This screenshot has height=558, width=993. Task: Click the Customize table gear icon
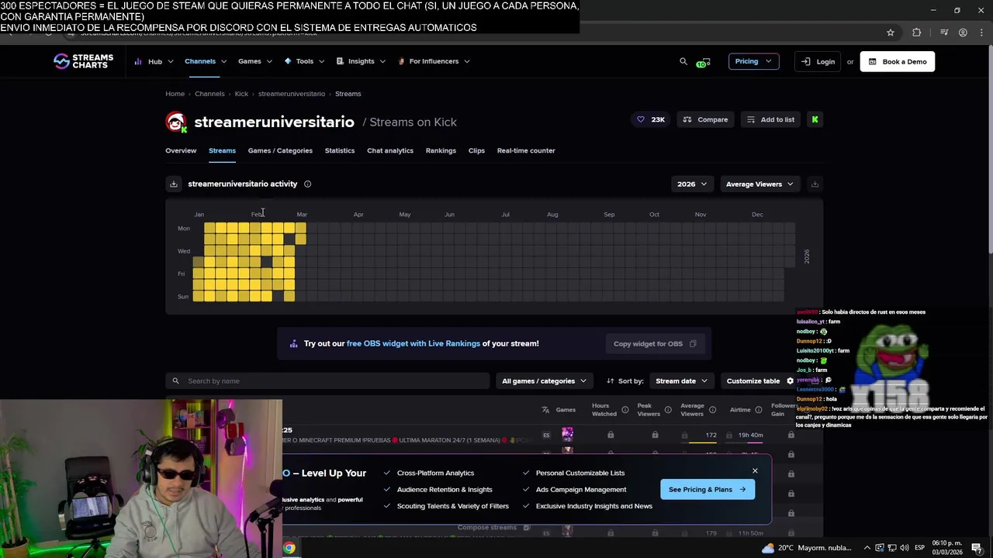tap(790, 381)
